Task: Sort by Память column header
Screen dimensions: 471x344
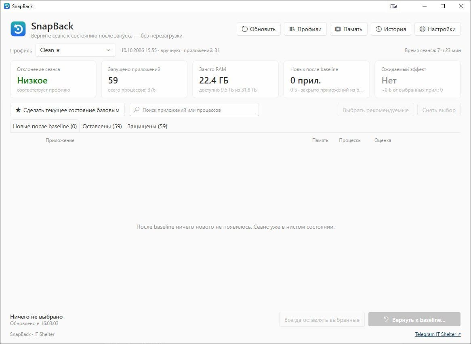Action: click(320, 140)
